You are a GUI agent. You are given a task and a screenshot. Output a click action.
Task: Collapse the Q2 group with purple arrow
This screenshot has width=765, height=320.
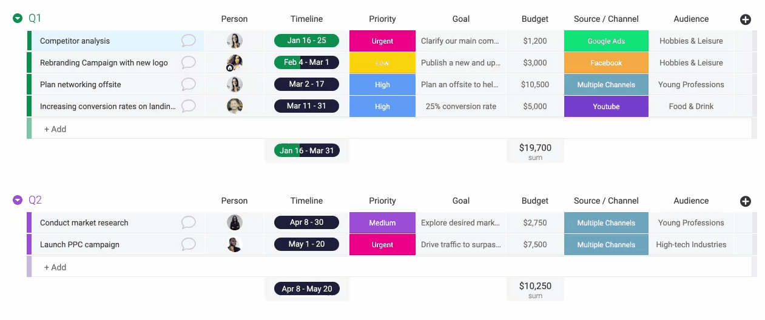coord(18,200)
